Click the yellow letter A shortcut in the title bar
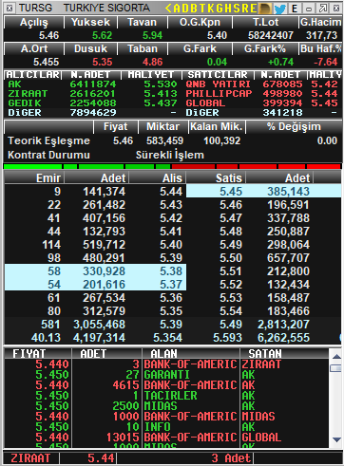The height and width of the screenshot is (466, 344). 177,9
